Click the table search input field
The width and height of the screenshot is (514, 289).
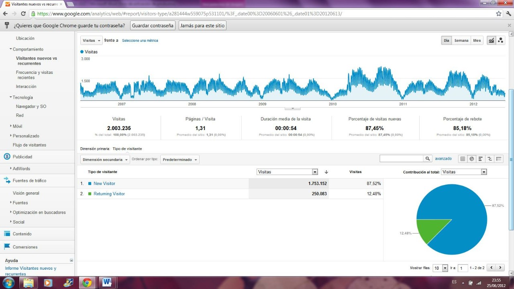pos(402,159)
